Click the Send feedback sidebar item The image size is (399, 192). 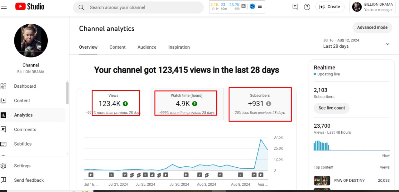click(29, 180)
